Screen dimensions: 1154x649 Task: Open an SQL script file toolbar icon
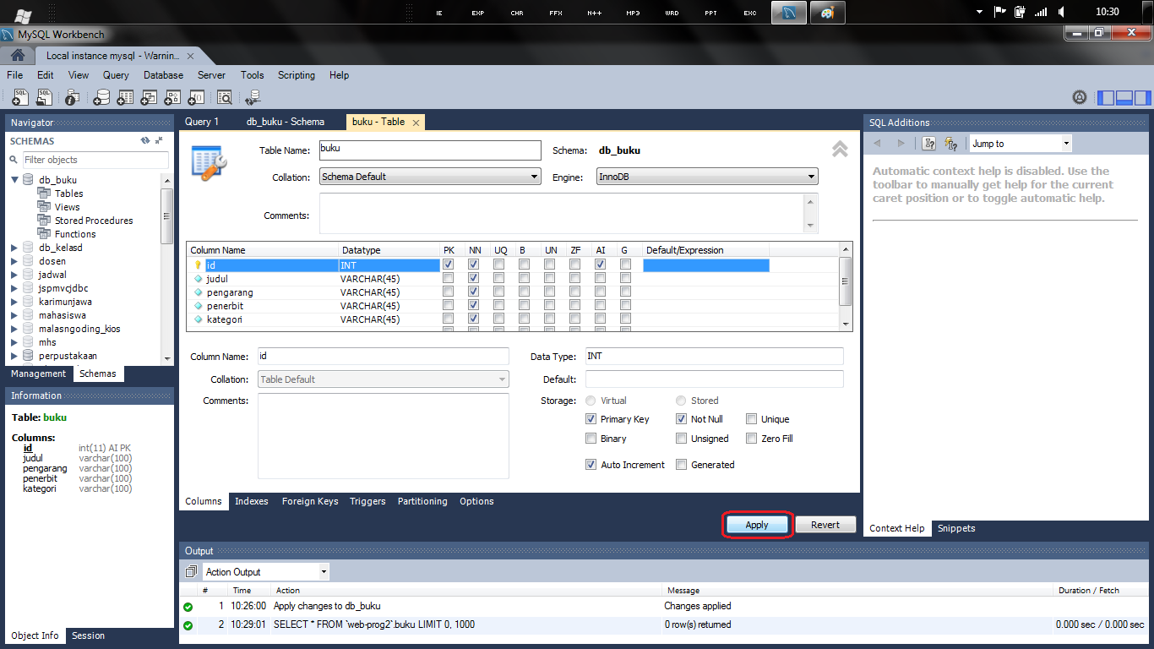(44, 97)
